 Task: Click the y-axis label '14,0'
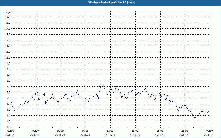point(8,46)
